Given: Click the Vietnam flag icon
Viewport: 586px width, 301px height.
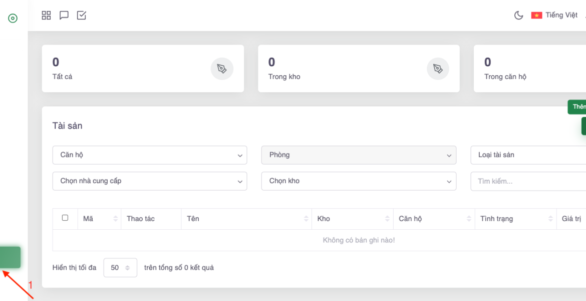Looking at the screenshot, I should pyautogui.click(x=536, y=16).
